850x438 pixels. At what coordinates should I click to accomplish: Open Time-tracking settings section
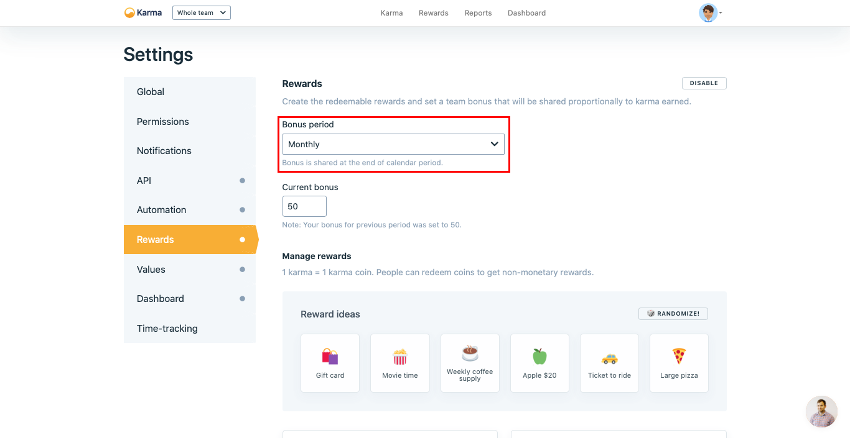190,328
